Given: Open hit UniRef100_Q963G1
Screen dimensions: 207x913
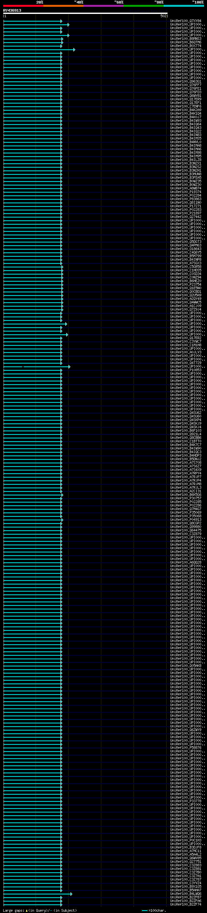Looking at the screenshot, I should click(x=186, y=82).
